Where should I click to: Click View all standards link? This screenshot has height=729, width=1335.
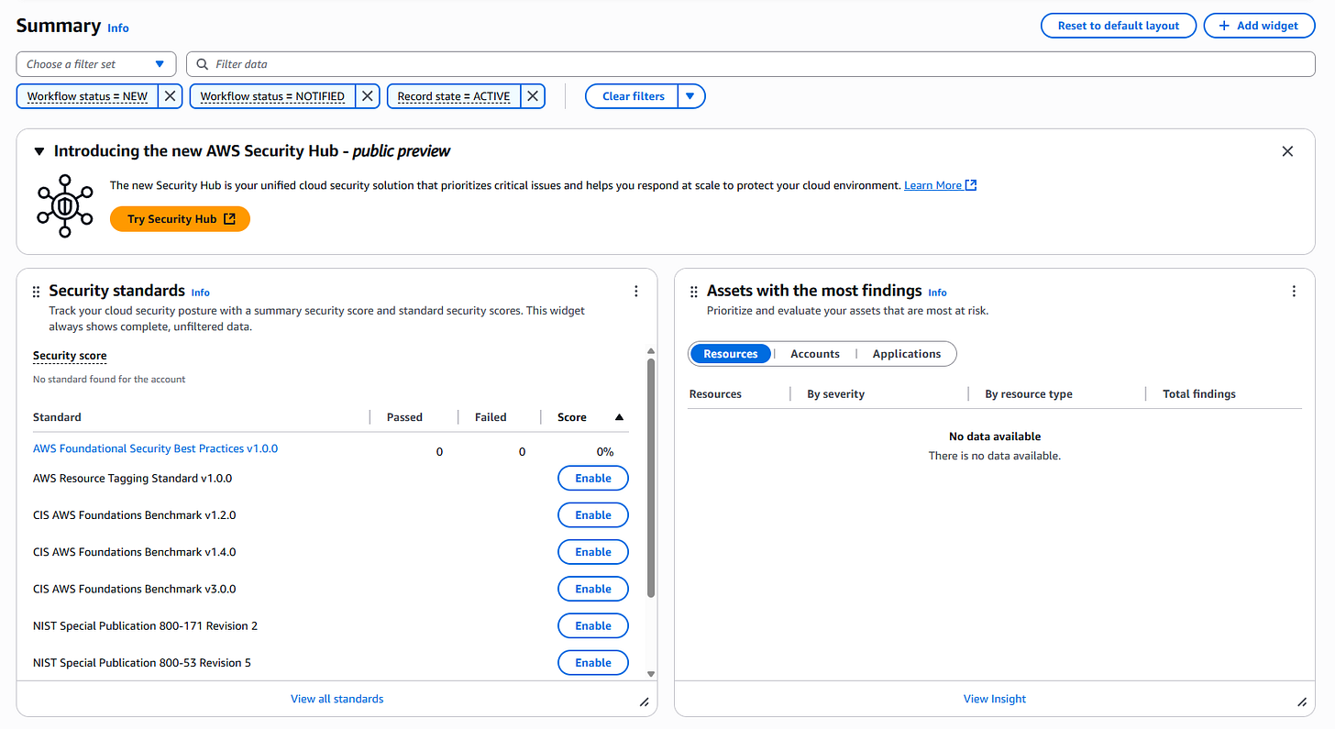click(x=337, y=699)
